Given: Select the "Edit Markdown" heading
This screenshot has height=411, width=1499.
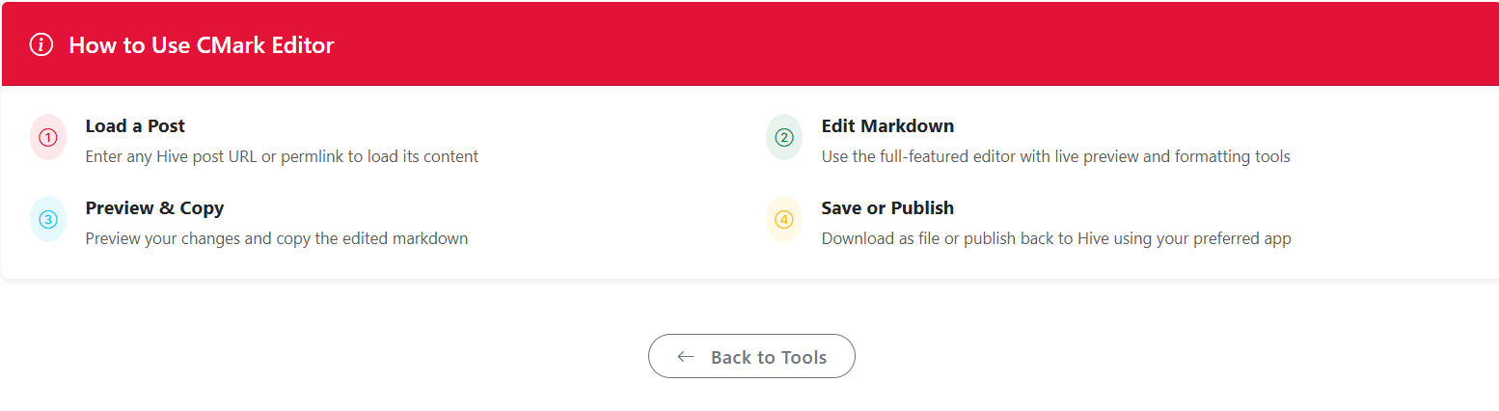Looking at the screenshot, I should pos(887,126).
